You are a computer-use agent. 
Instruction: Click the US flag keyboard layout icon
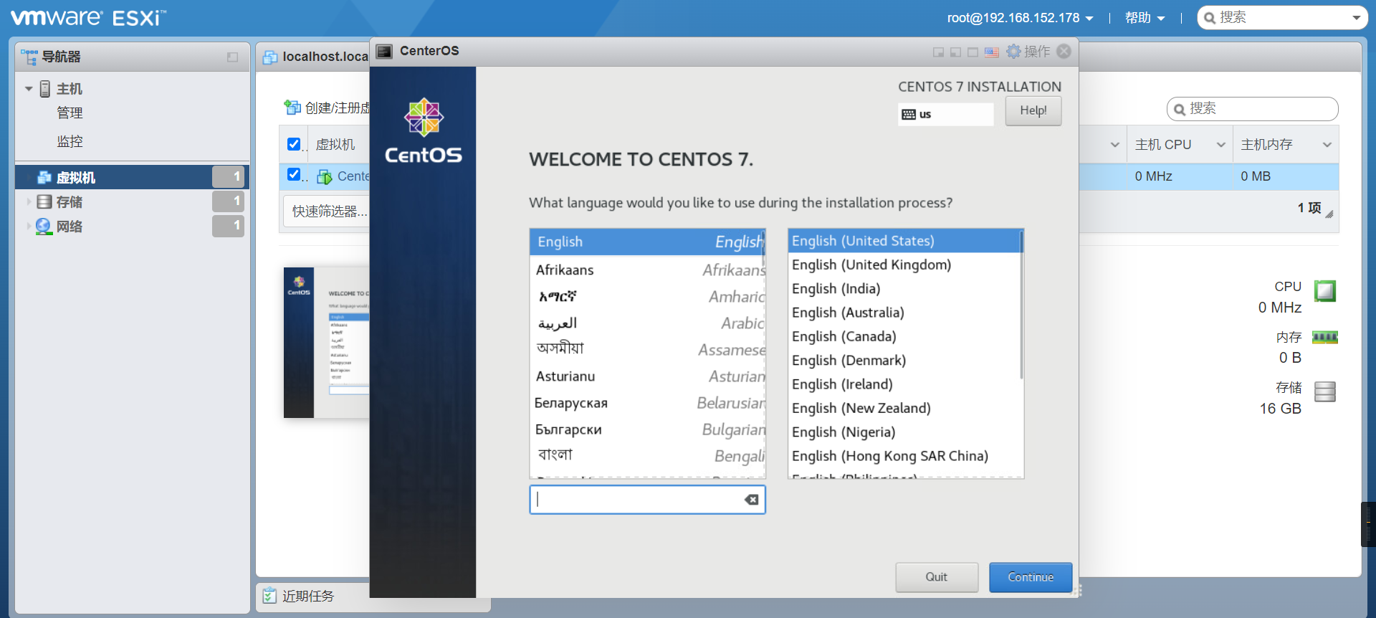click(x=992, y=52)
